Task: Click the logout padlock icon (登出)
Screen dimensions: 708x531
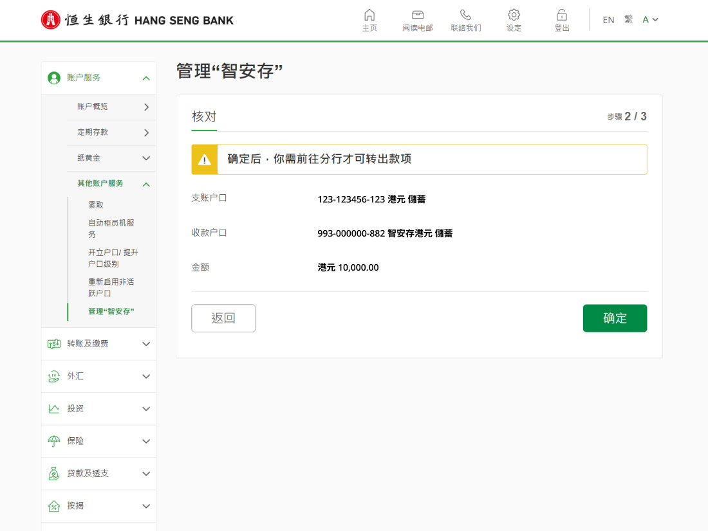Action: click(x=562, y=15)
